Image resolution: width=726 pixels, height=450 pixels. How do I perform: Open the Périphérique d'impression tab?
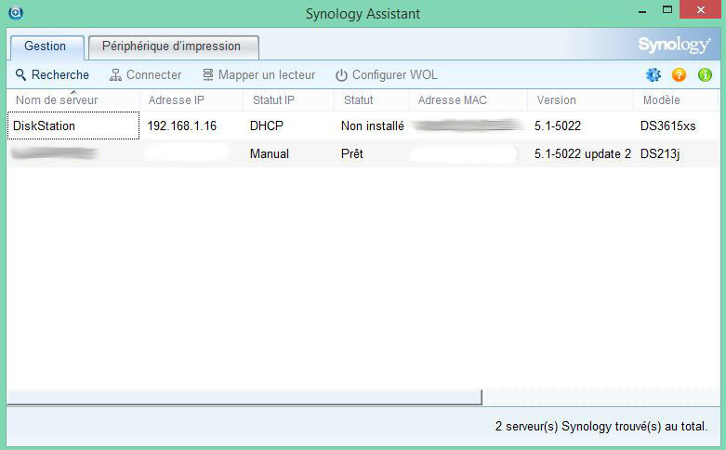173,46
